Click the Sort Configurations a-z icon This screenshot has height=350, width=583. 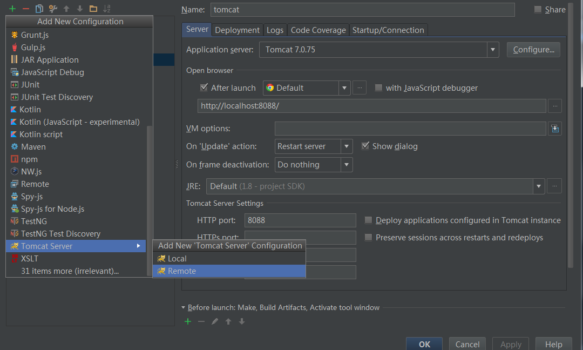coord(107,9)
